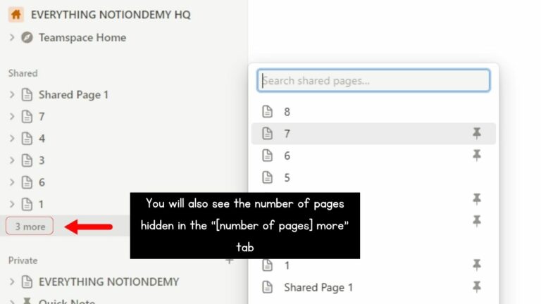
Task: Select page 8 in shared pages list
Action: (x=373, y=112)
